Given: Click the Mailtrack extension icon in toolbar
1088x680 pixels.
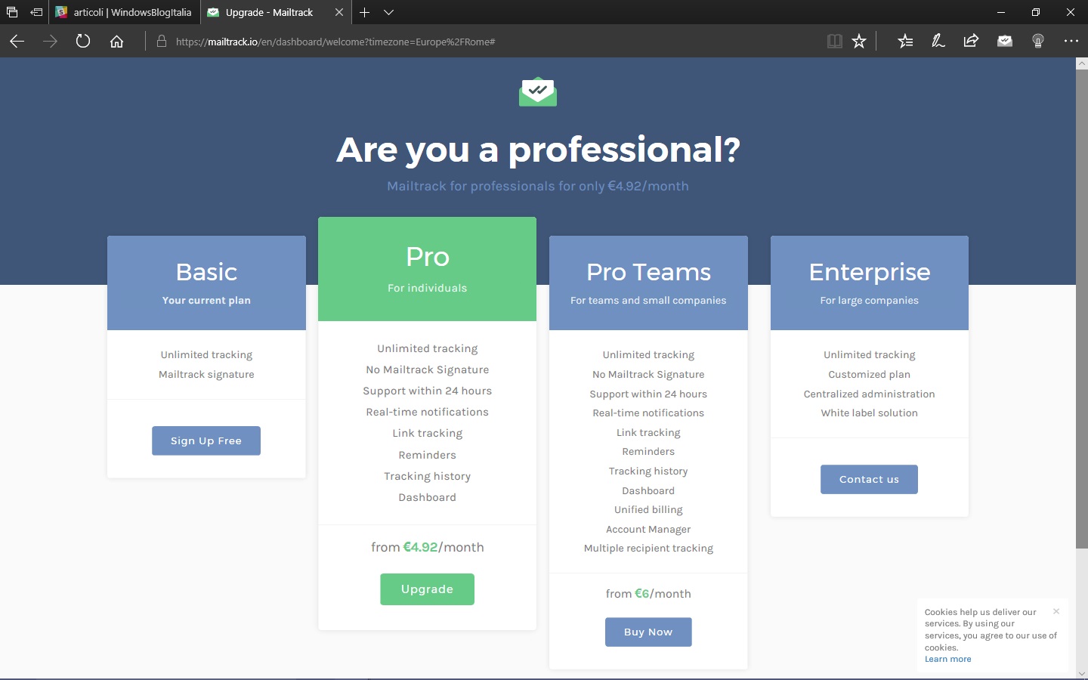Looking at the screenshot, I should tap(1005, 42).
